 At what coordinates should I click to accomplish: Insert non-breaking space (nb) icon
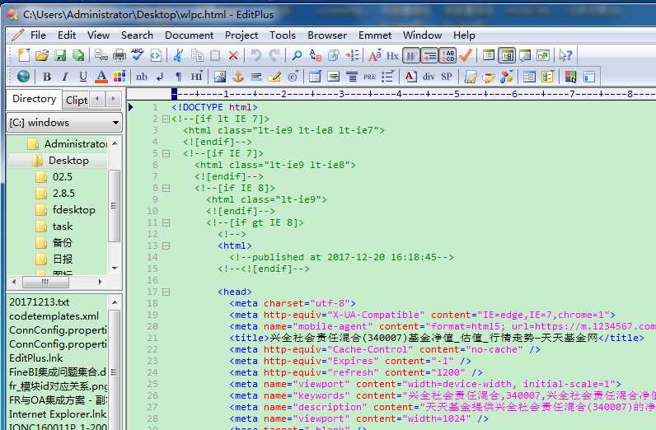[142, 77]
